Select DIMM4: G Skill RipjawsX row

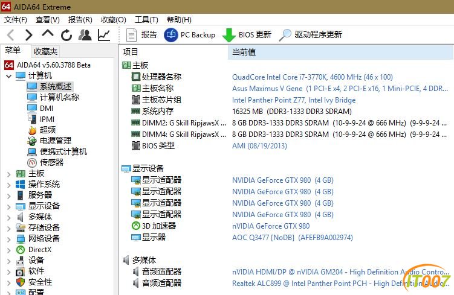286,135
